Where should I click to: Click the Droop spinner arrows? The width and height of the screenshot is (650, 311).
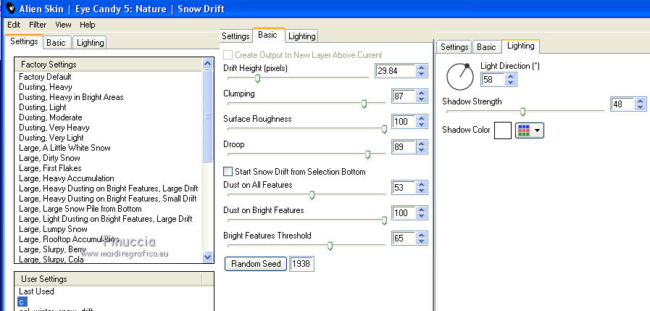click(x=422, y=146)
